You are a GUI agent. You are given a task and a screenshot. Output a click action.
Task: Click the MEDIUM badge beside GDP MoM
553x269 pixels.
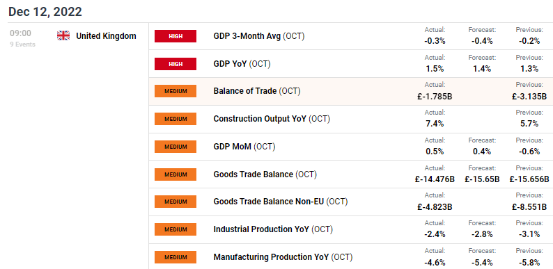pos(176,147)
